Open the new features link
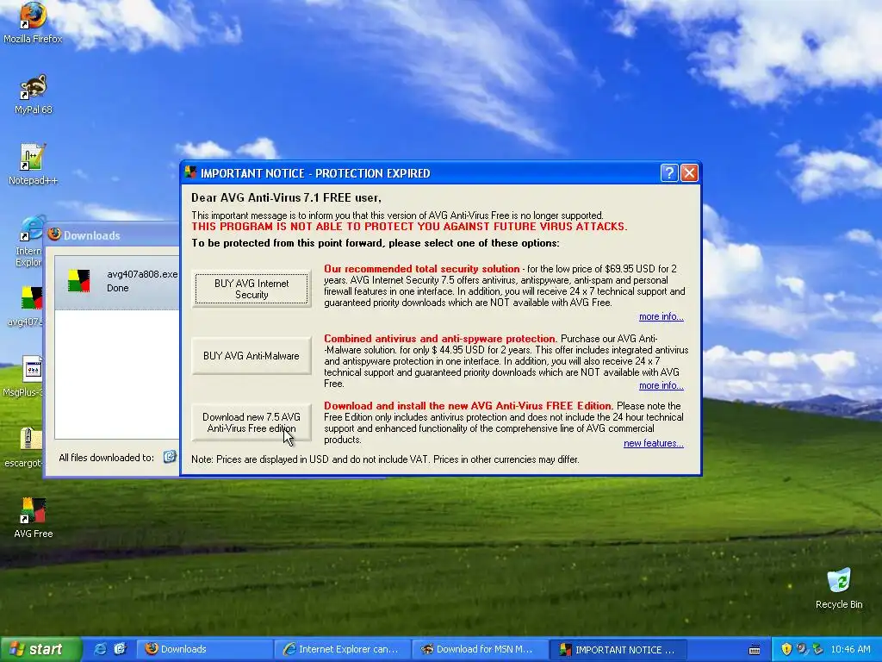This screenshot has height=662, width=882. click(x=654, y=444)
